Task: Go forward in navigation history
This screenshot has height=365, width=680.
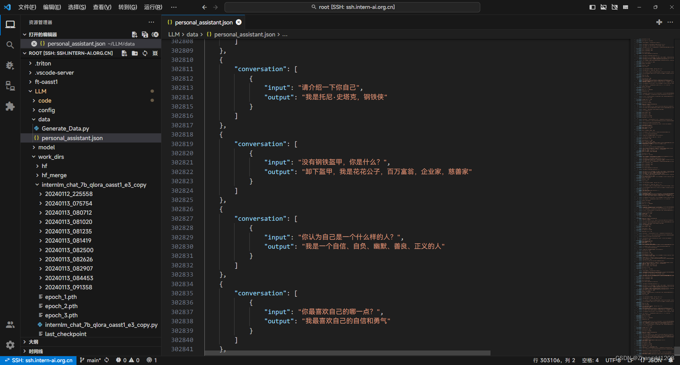Action: (216, 7)
